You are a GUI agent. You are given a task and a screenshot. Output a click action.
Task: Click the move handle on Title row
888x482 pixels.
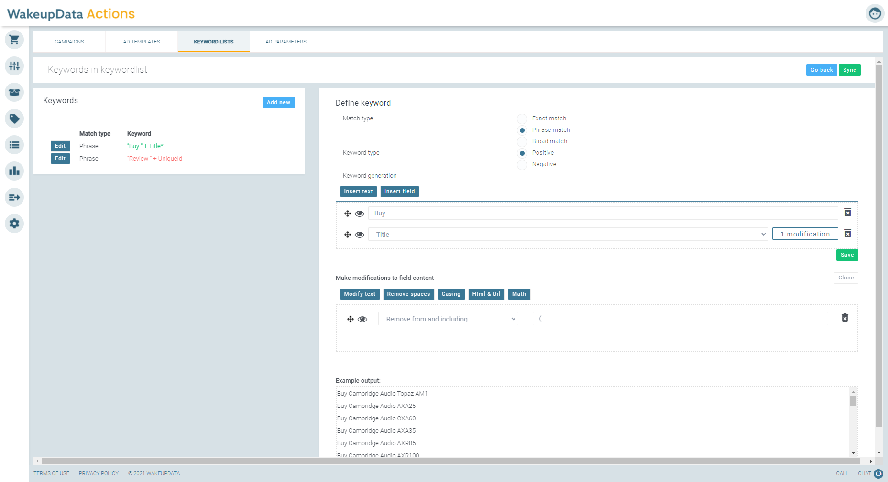coord(348,235)
